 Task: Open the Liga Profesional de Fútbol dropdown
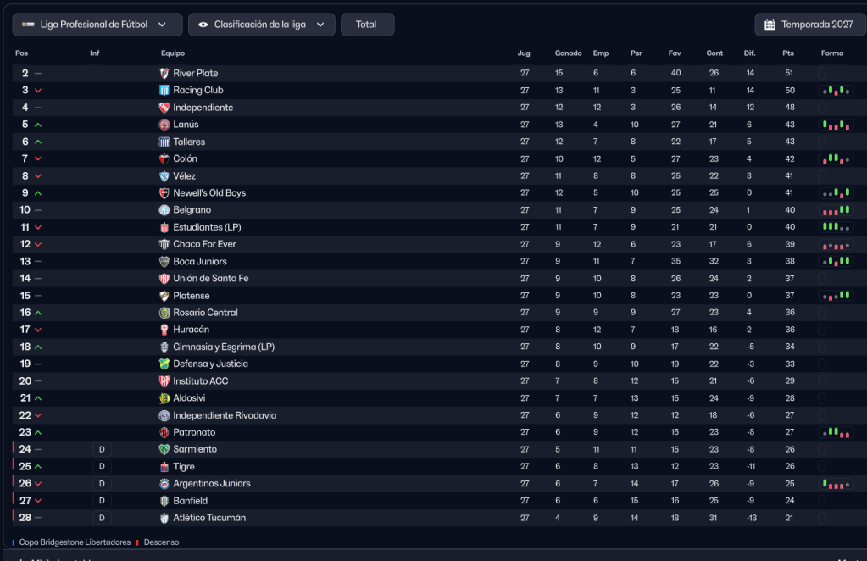coord(97,25)
